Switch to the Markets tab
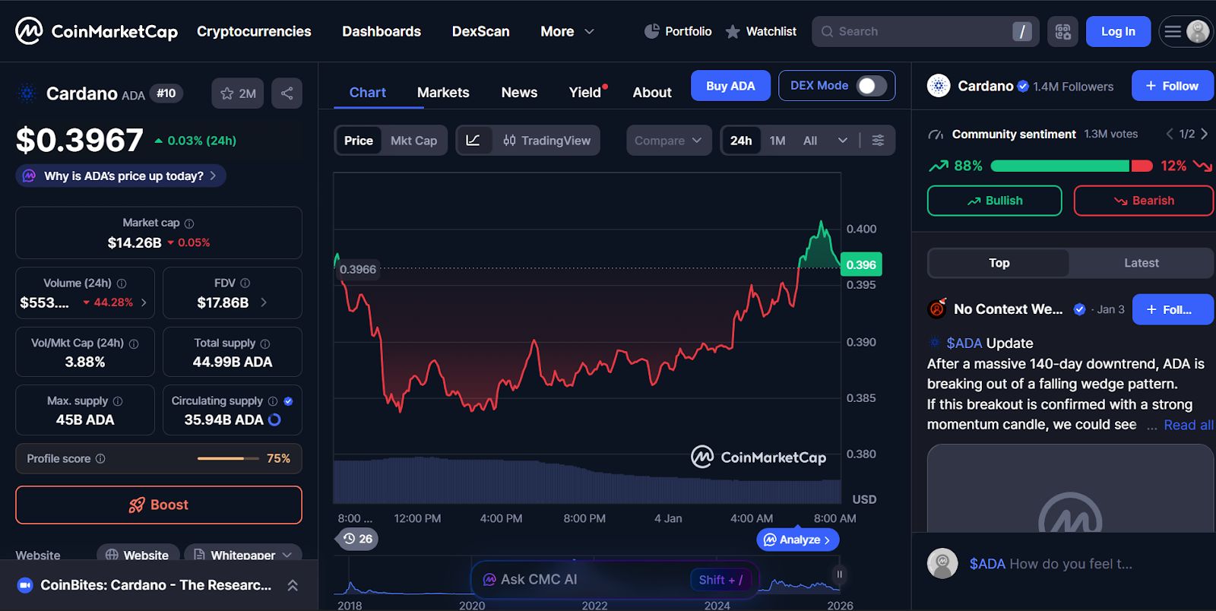This screenshot has width=1216, height=611. 443,93
